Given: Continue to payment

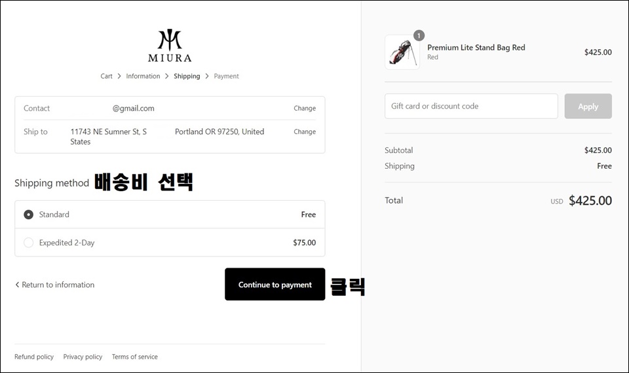Looking at the screenshot, I should click(x=275, y=284).
